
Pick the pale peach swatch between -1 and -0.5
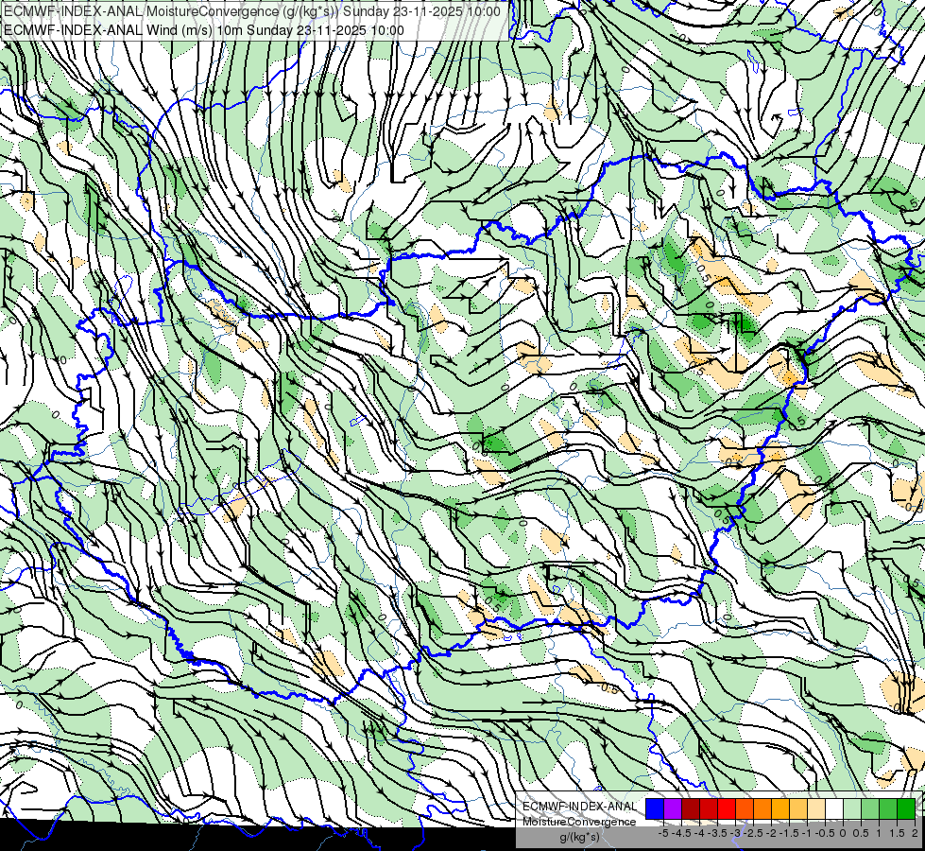816,808
